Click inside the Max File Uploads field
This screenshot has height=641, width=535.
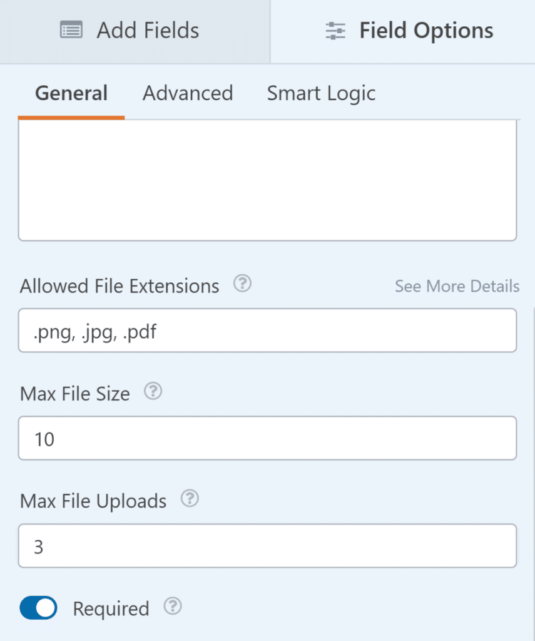click(x=267, y=545)
